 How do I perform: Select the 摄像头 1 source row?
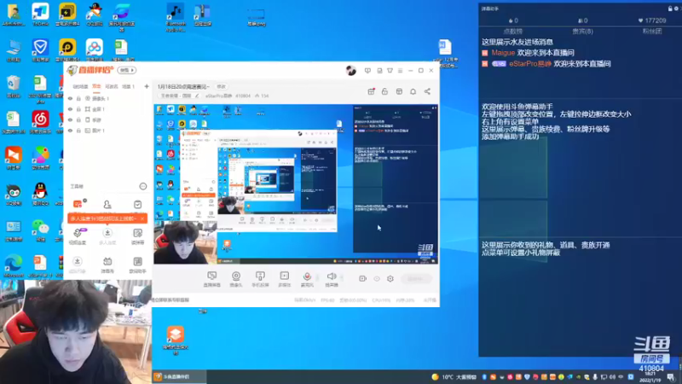pyautogui.click(x=107, y=98)
